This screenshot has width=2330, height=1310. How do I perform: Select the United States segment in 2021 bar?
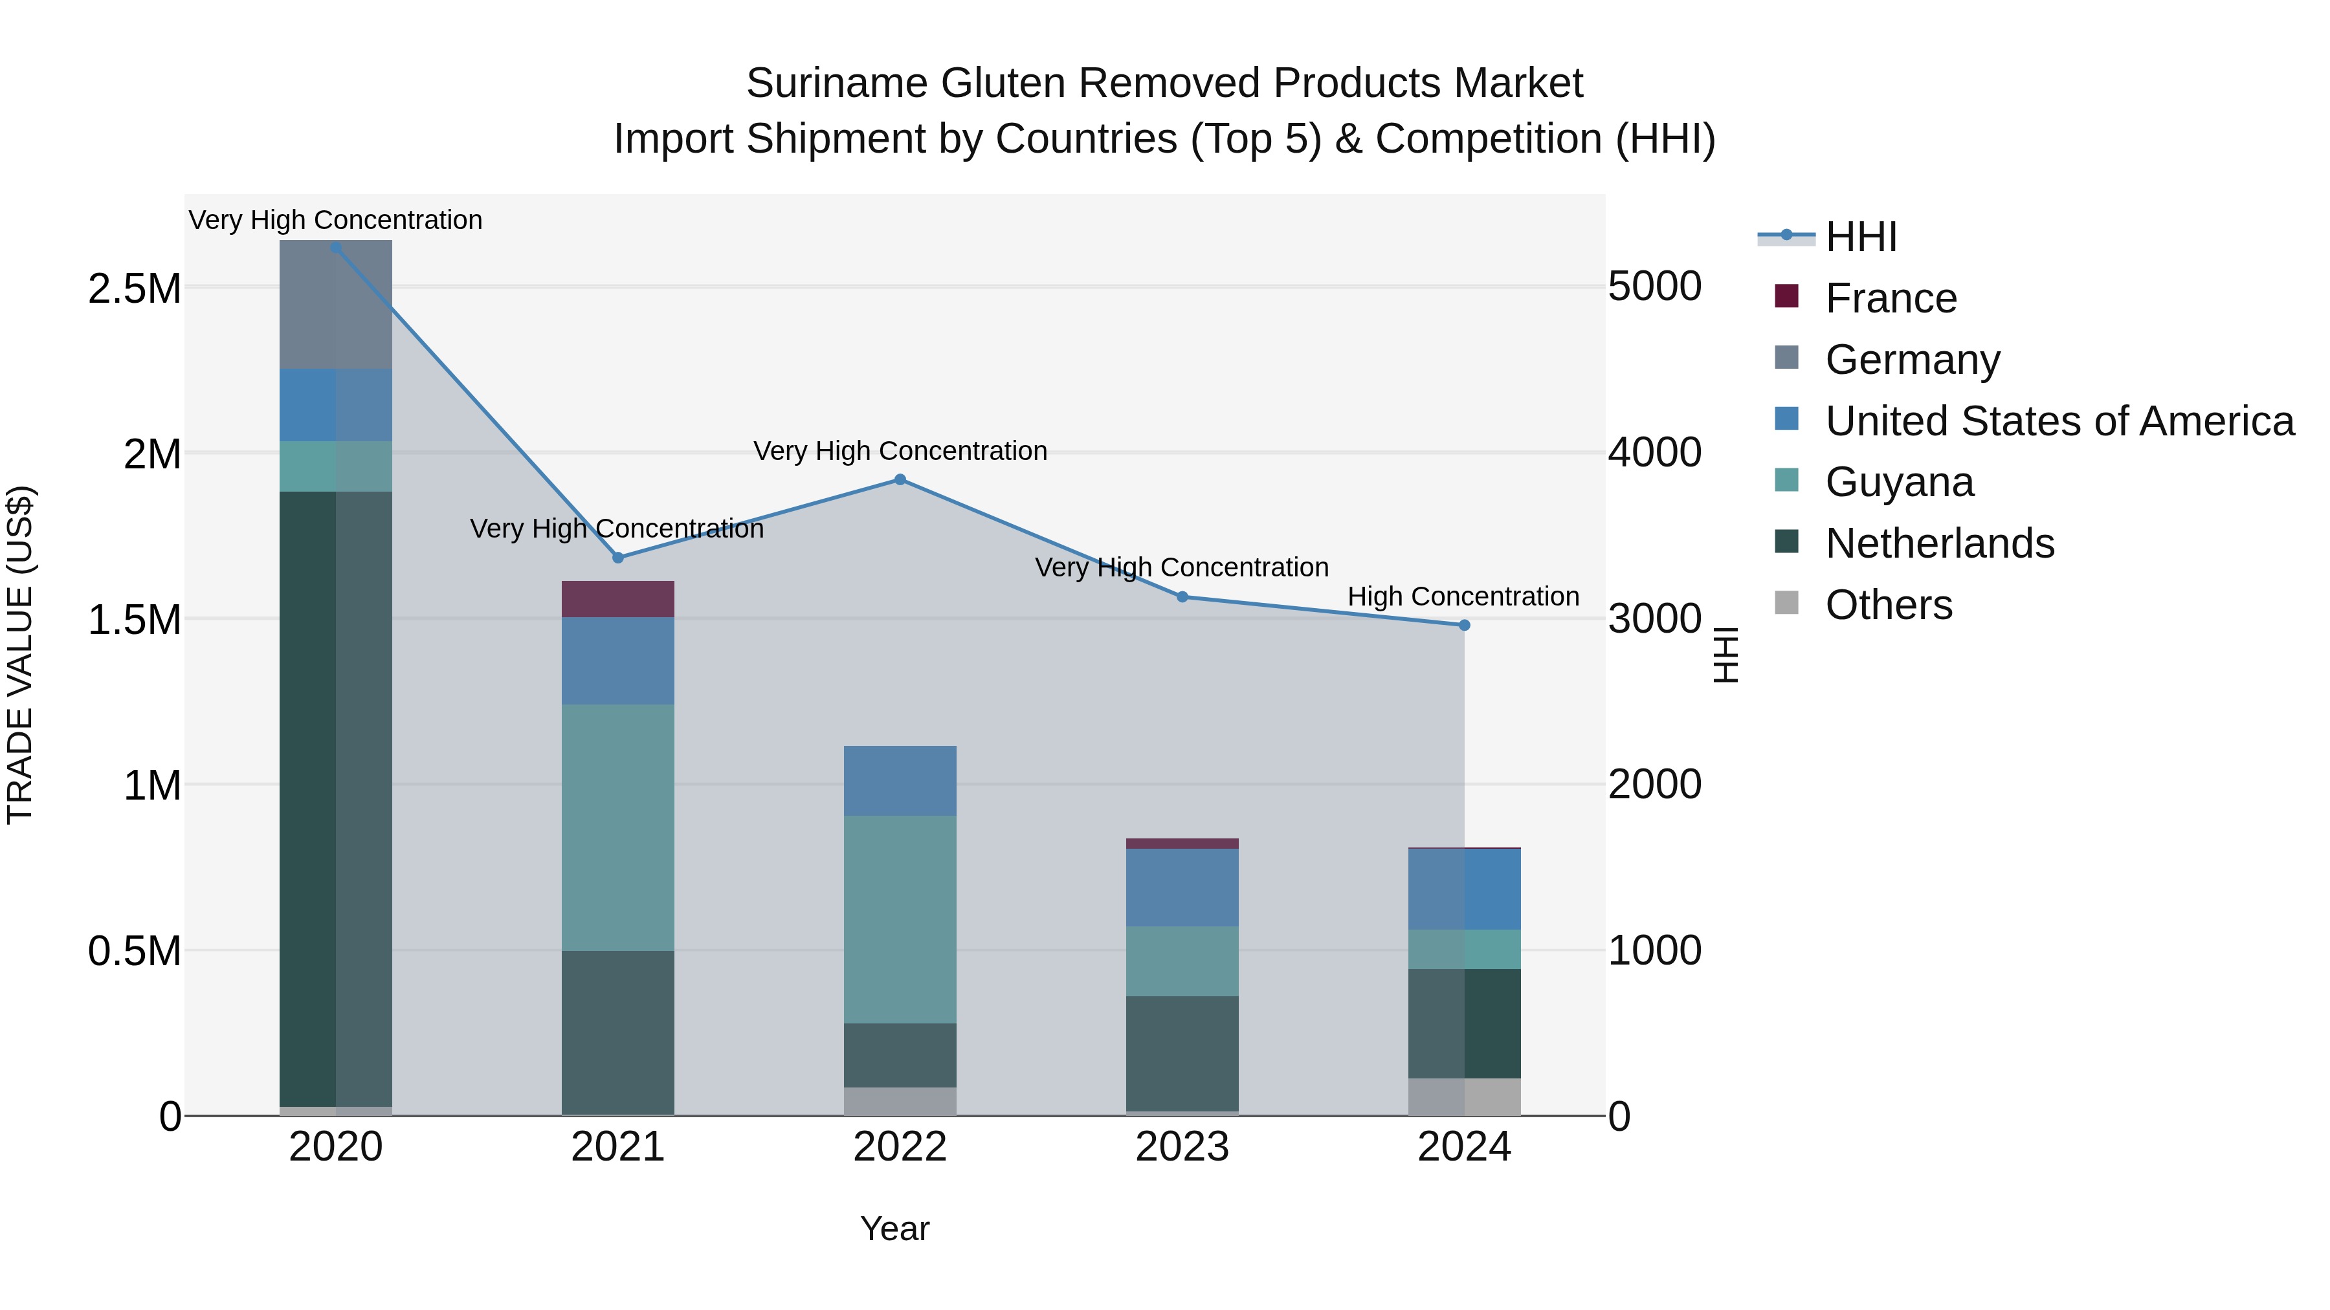tap(618, 661)
